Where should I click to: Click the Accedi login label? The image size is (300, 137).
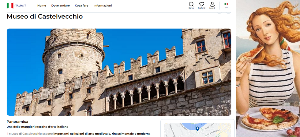212,8
